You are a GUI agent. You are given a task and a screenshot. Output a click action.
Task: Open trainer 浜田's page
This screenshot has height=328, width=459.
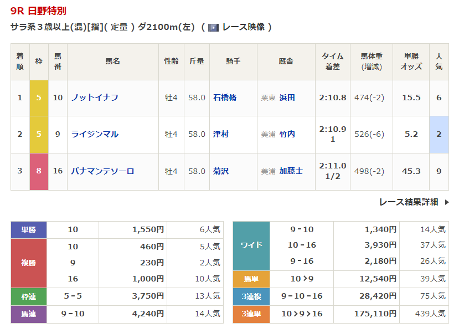[x=287, y=98]
